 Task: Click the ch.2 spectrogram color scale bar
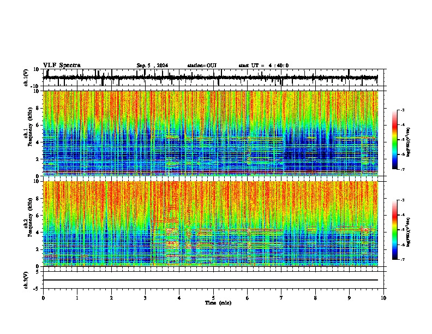(x=395, y=230)
